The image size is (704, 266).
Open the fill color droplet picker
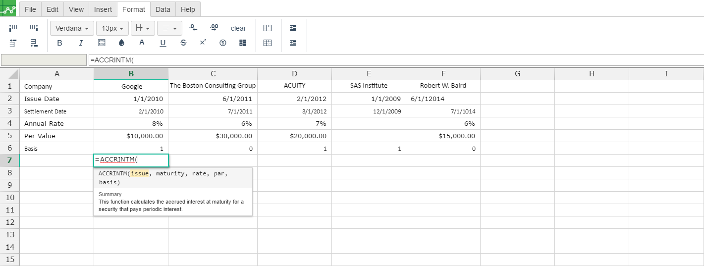[x=122, y=43]
